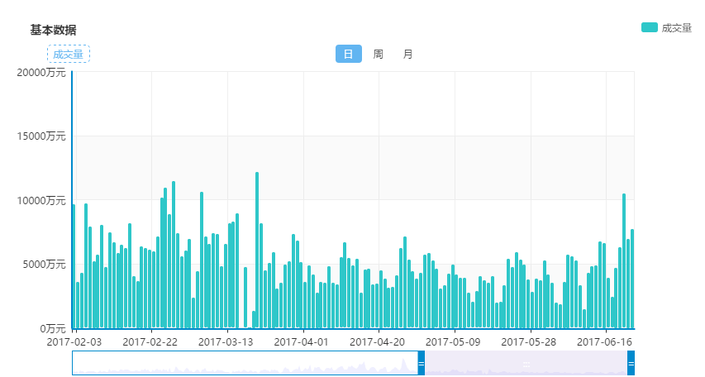
Task: Click the 2017-05-09 axis label
Action: 453,342
